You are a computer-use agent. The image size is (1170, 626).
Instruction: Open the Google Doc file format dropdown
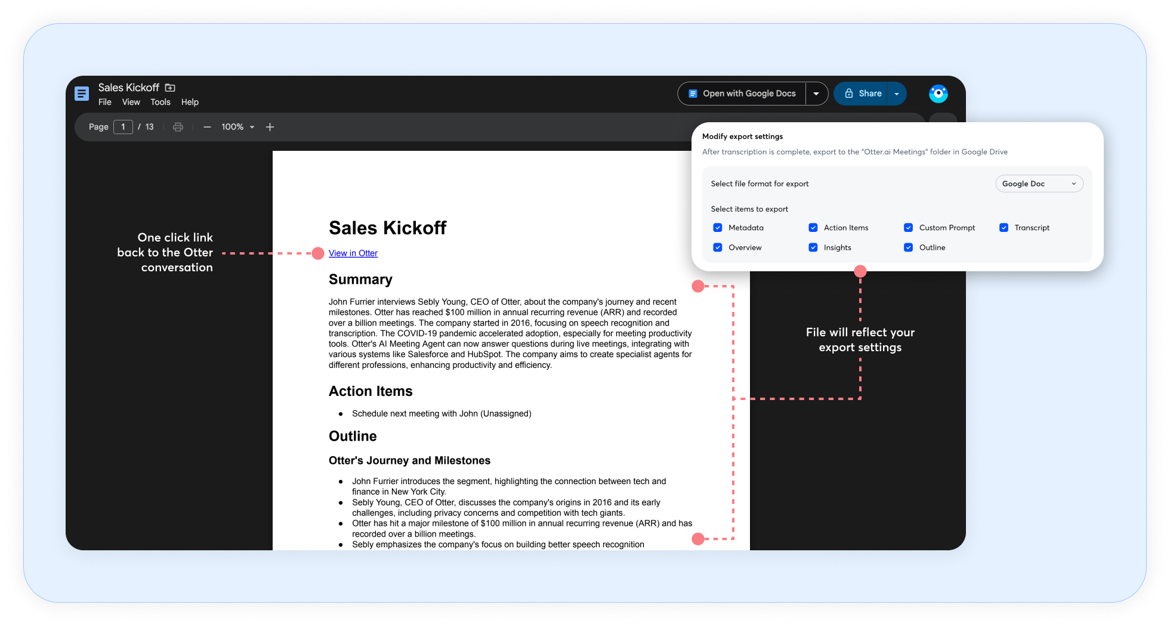click(1039, 184)
